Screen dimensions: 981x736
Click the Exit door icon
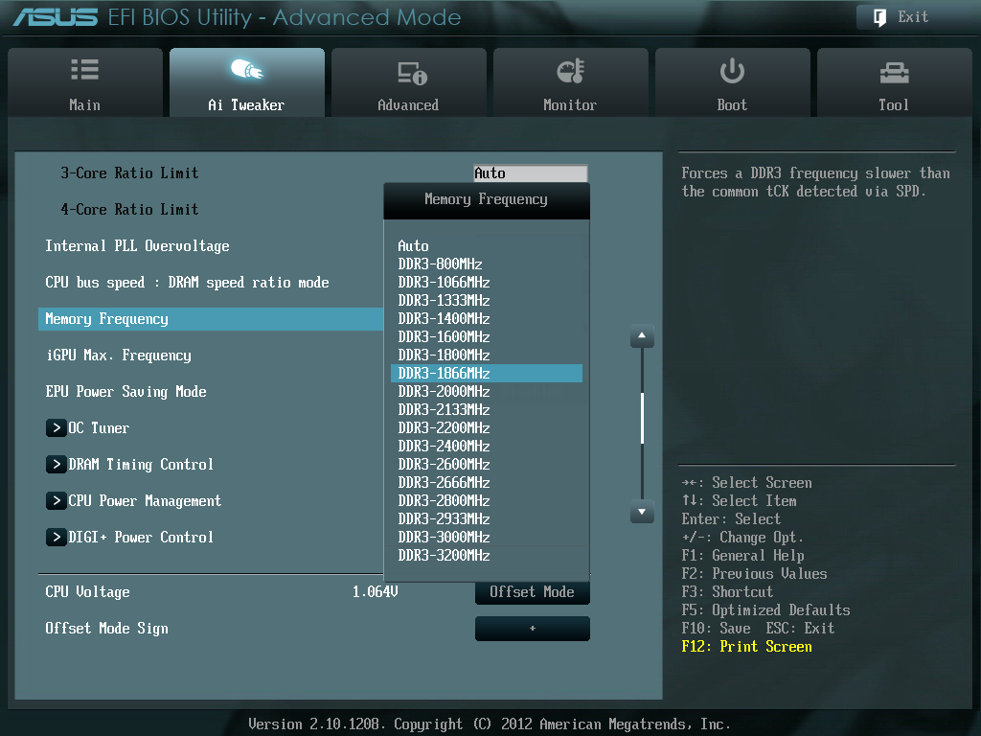pos(879,17)
